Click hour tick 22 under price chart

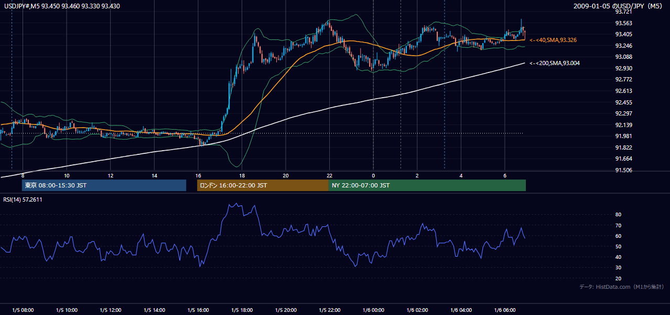[329, 175]
